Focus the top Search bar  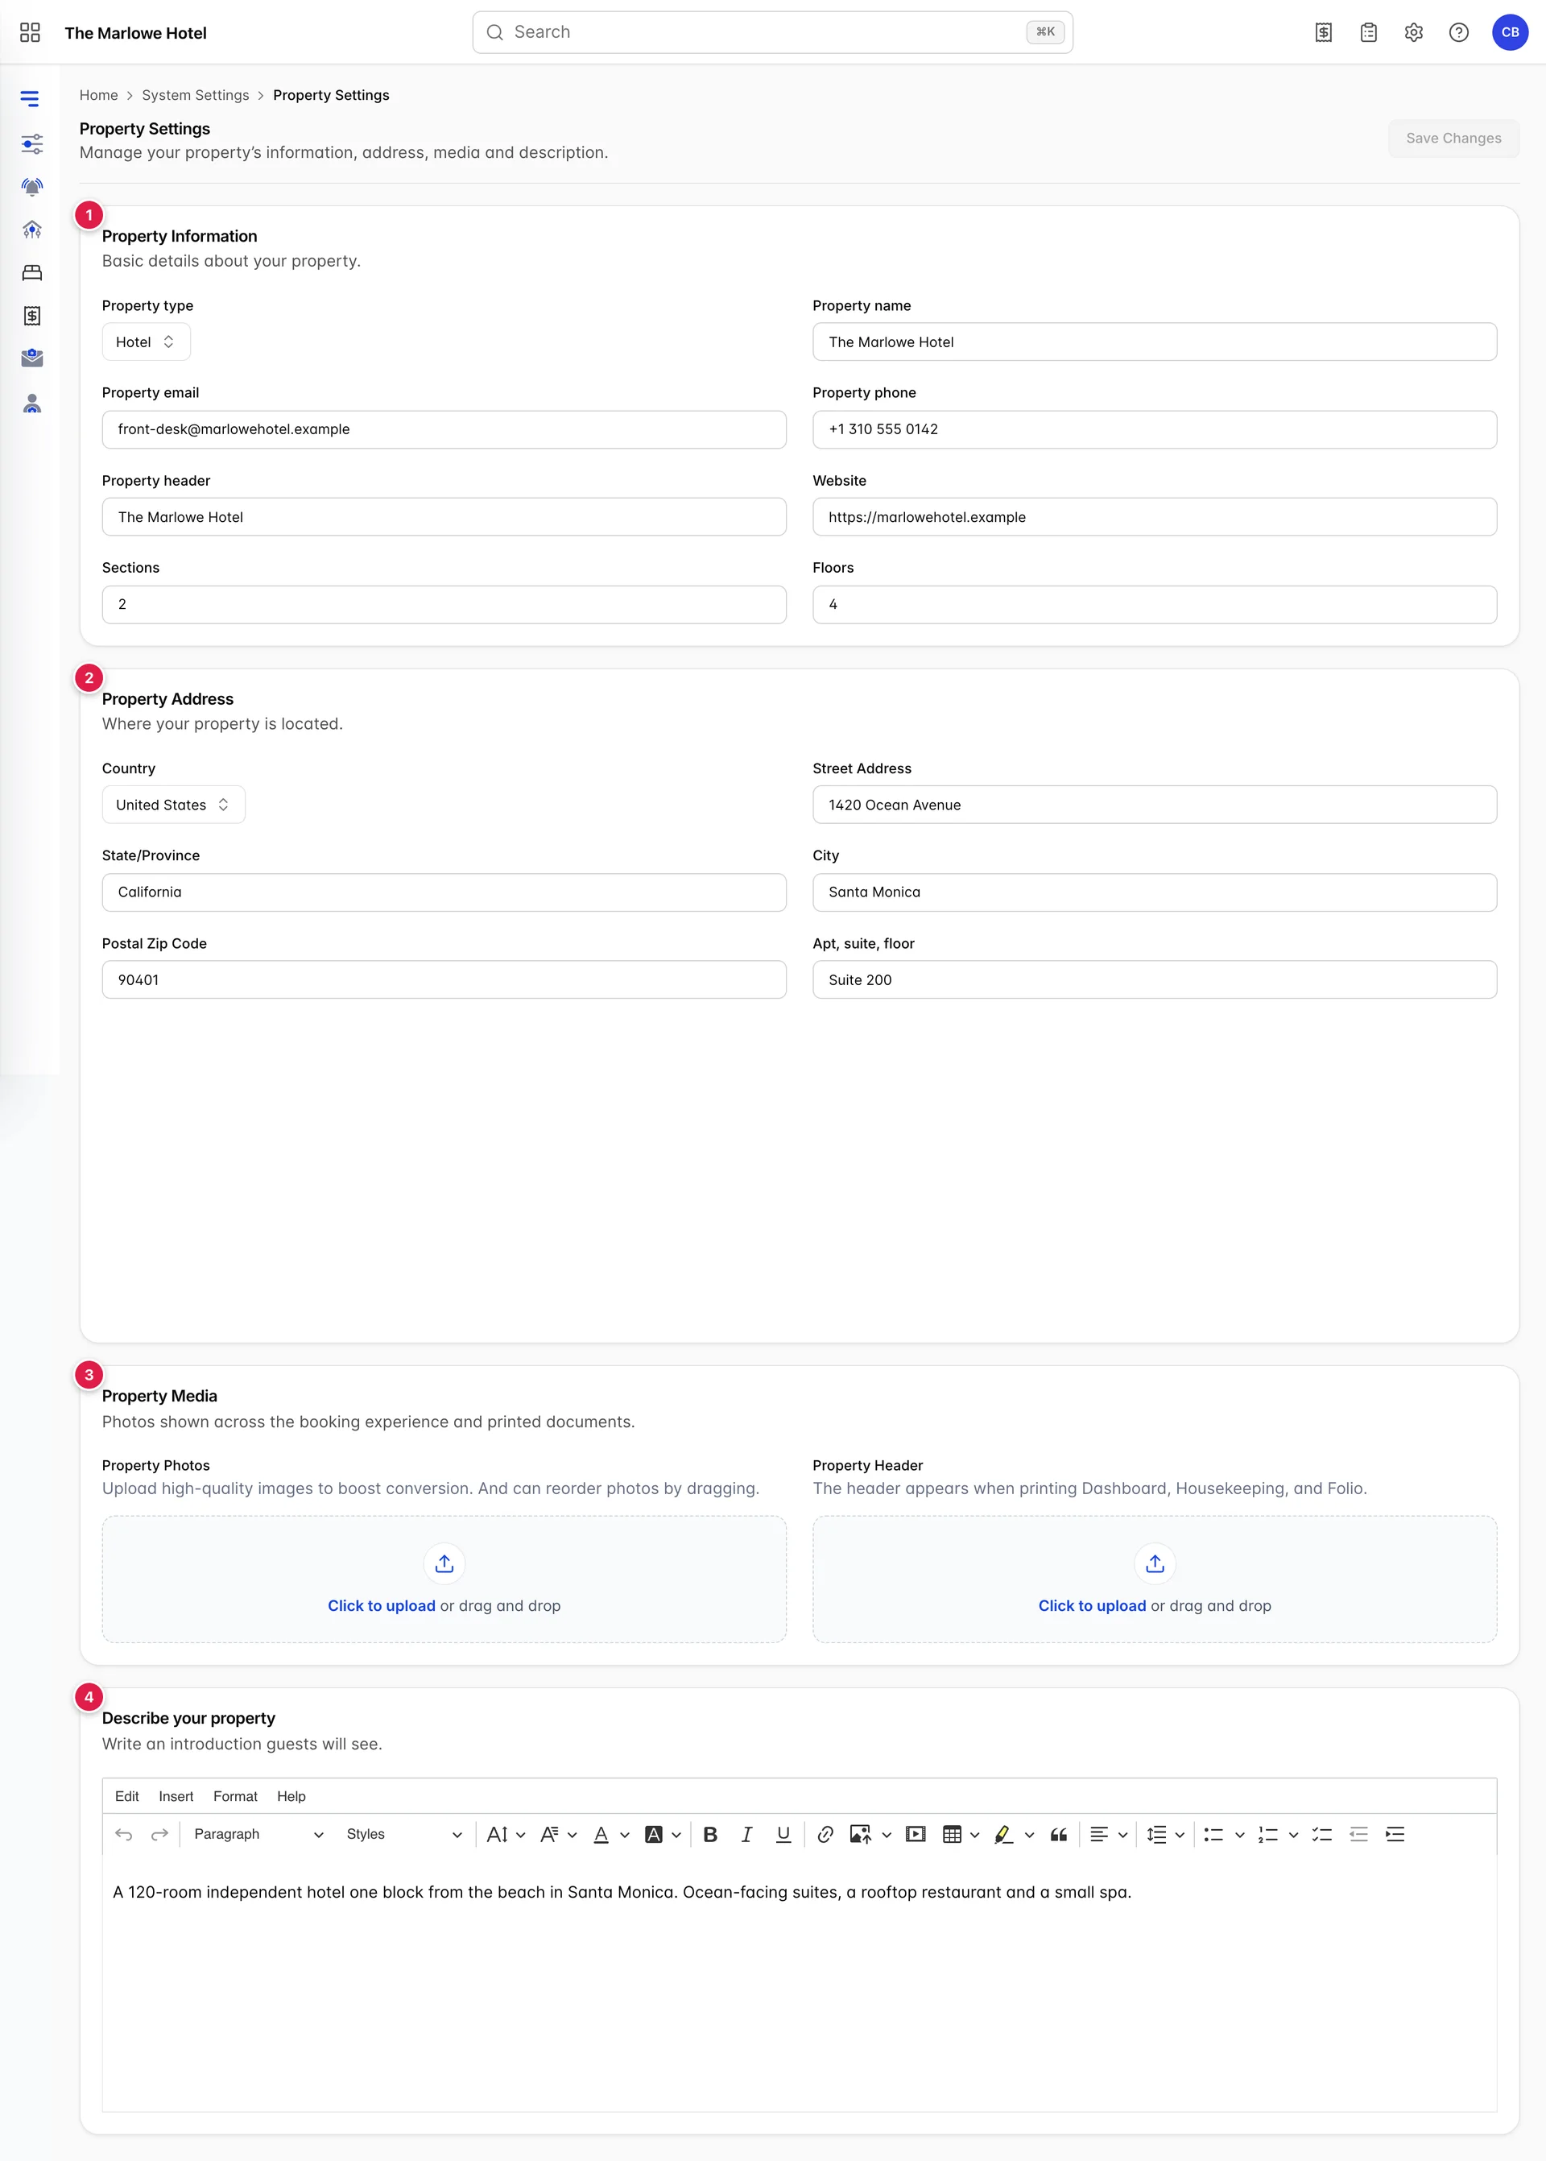[x=772, y=32]
